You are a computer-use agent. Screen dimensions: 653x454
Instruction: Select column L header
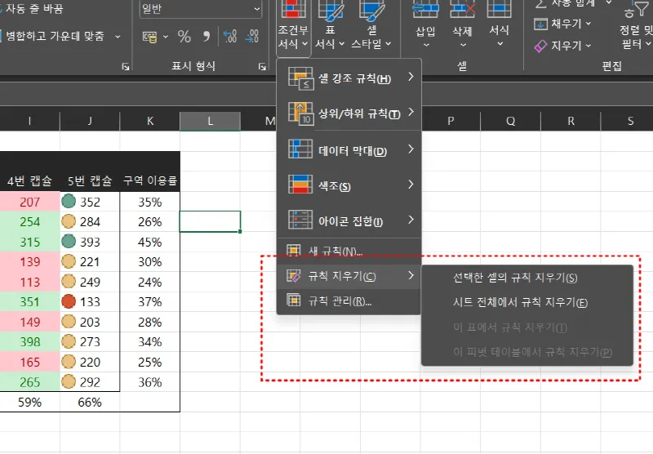(210, 121)
